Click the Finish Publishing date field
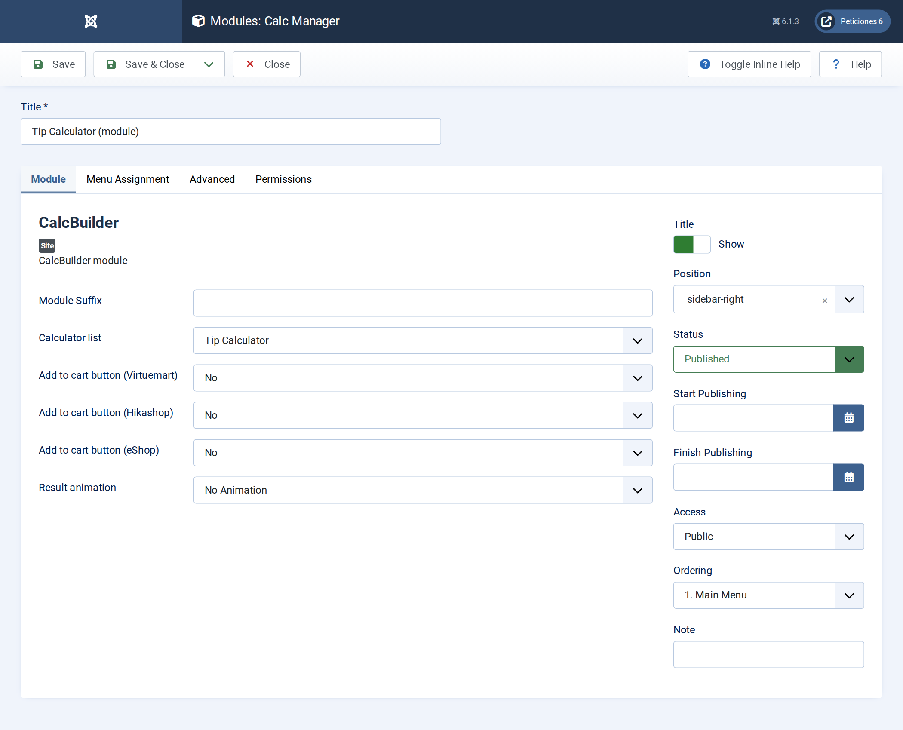903x730 pixels. [x=753, y=477]
